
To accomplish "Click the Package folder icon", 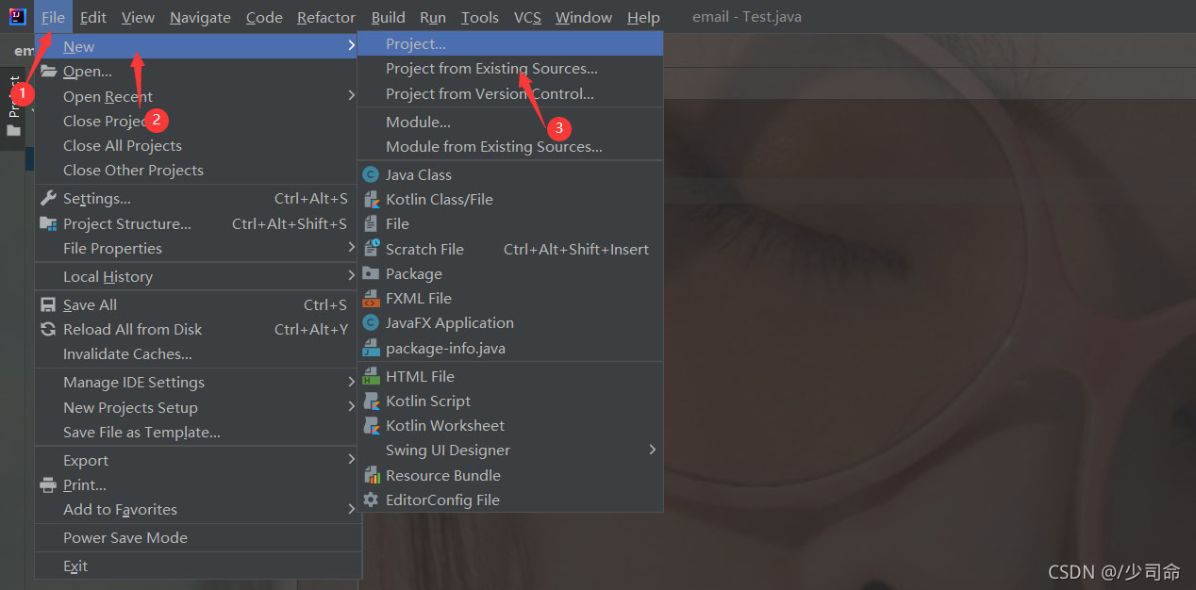I will (371, 273).
